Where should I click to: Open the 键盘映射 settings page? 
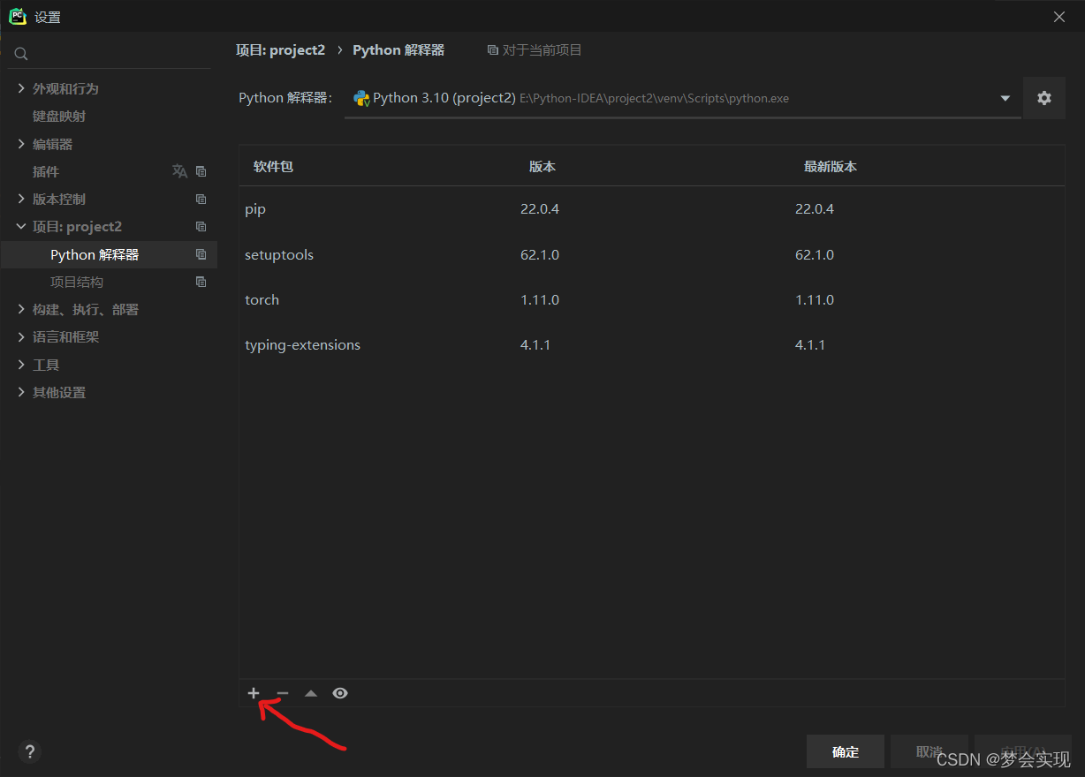(59, 117)
